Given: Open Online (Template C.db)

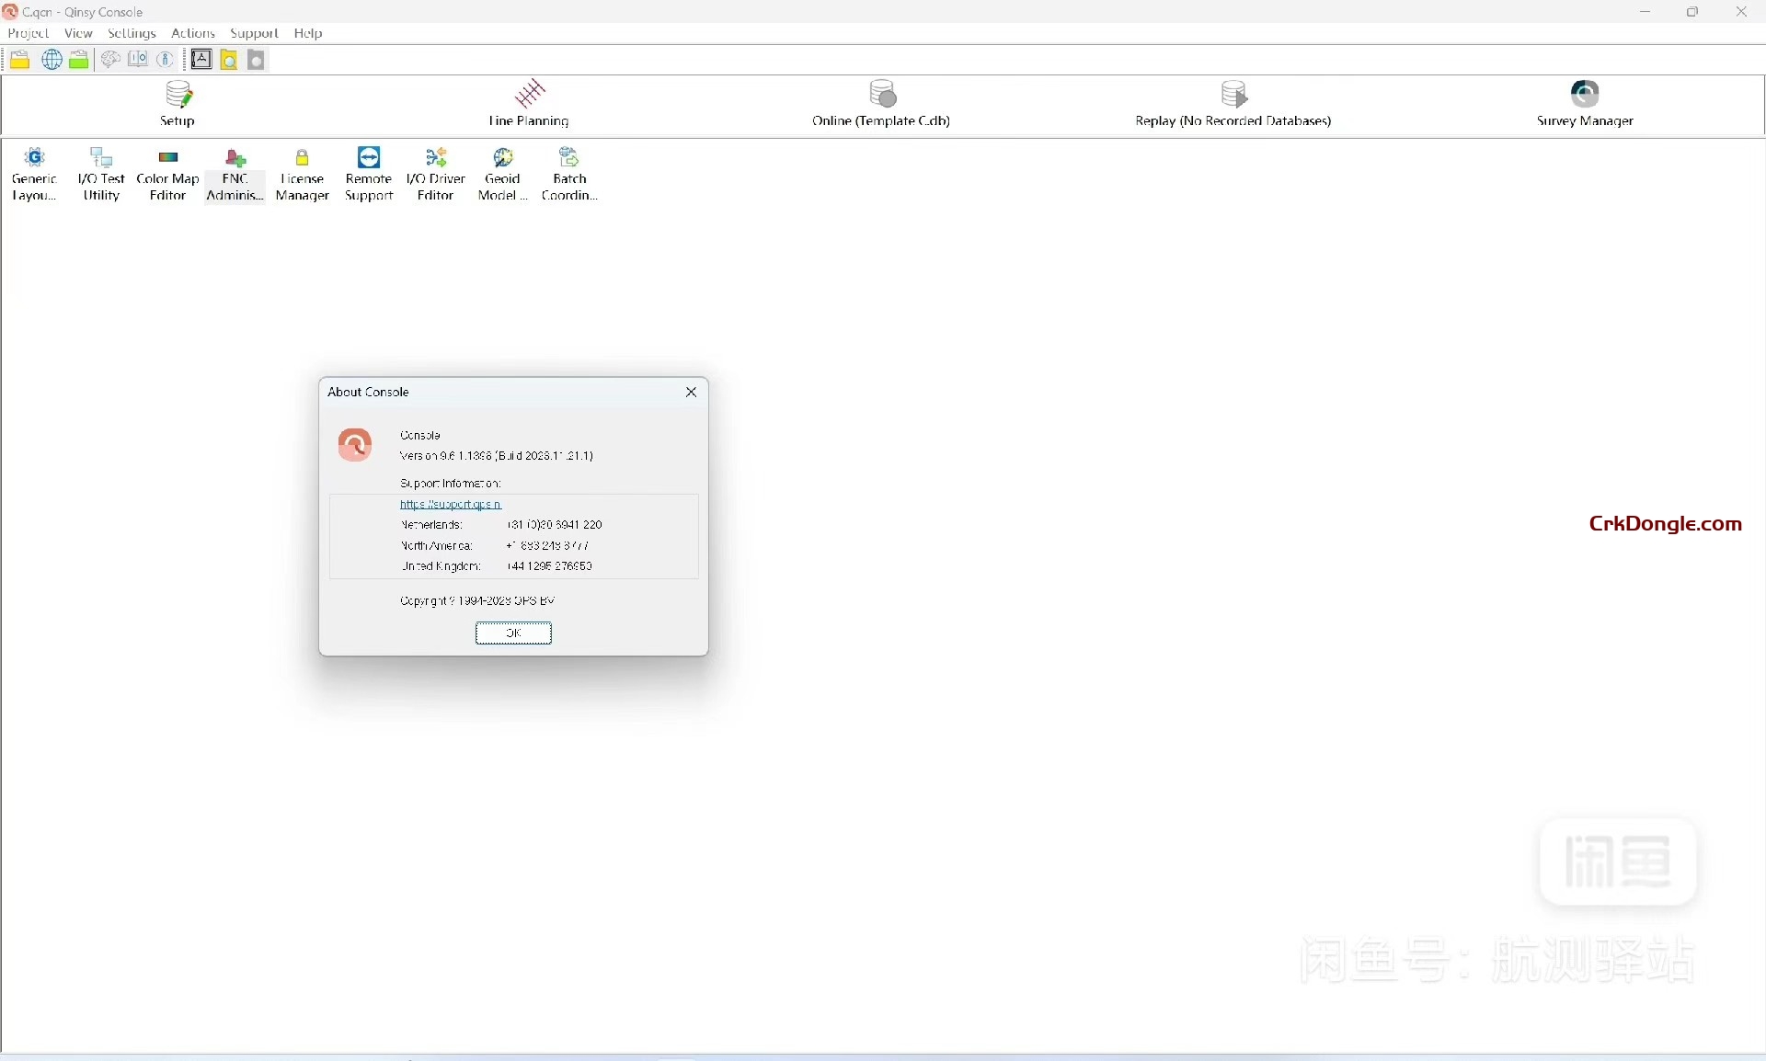Looking at the screenshot, I should (880, 104).
